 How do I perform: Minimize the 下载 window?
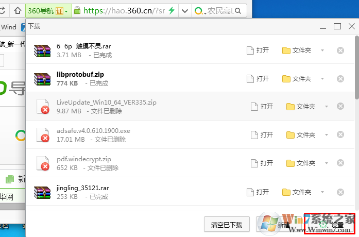[323, 27]
